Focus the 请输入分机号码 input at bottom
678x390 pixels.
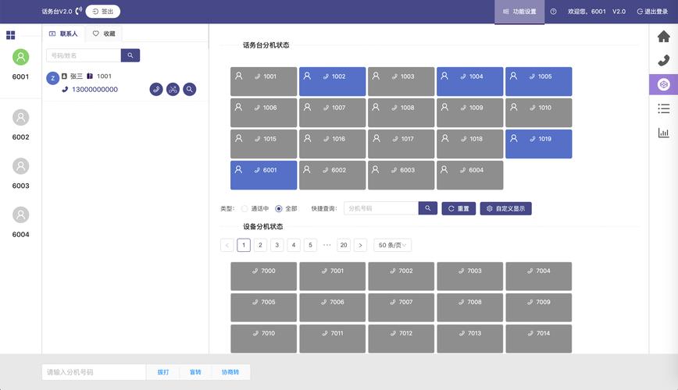(94, 372)
